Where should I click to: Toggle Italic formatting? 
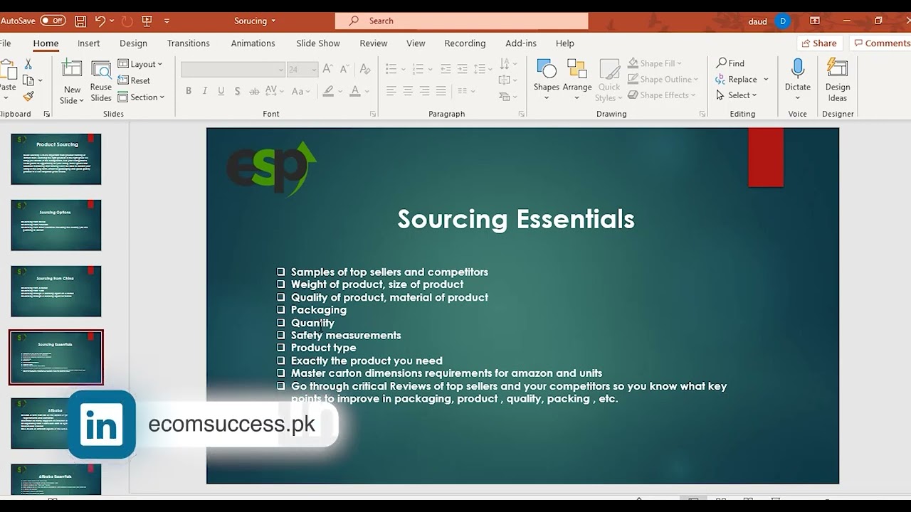tap(205, 91)
